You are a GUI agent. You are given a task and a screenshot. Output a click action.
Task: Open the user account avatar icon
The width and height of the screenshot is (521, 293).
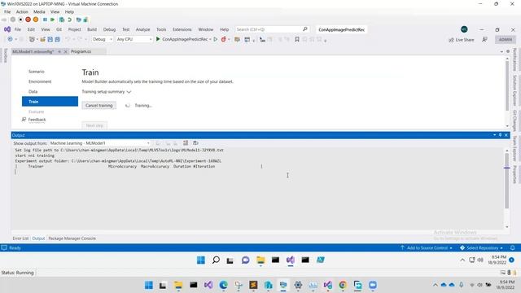464,29
